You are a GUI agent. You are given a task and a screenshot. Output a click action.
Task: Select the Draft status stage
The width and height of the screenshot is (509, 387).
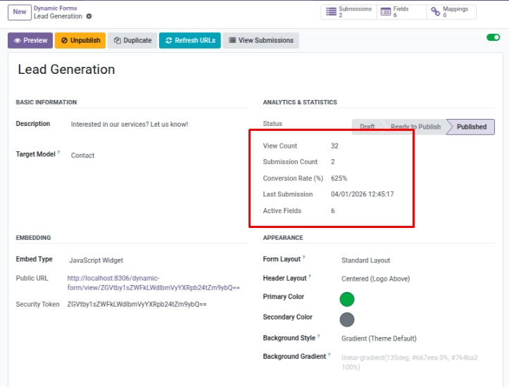(x=367, y=127)
